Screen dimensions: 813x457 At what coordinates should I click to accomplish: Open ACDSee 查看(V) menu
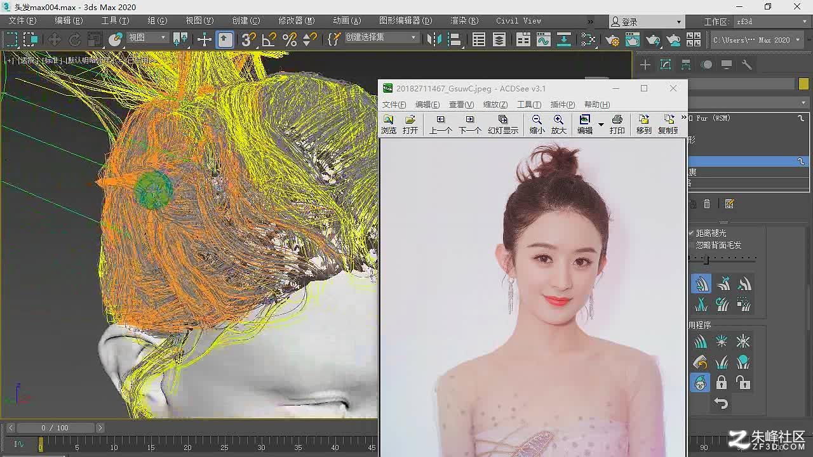pyautogui.click(x=461, y=105)
